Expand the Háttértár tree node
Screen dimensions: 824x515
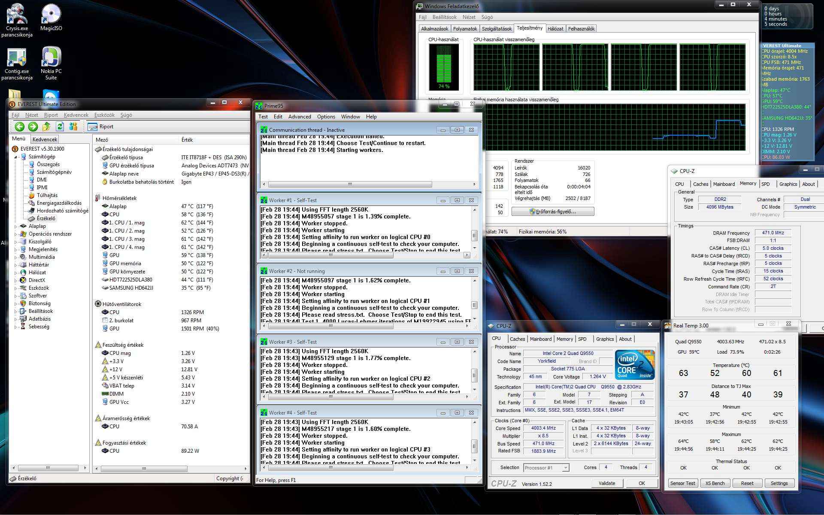coord(16,265)
